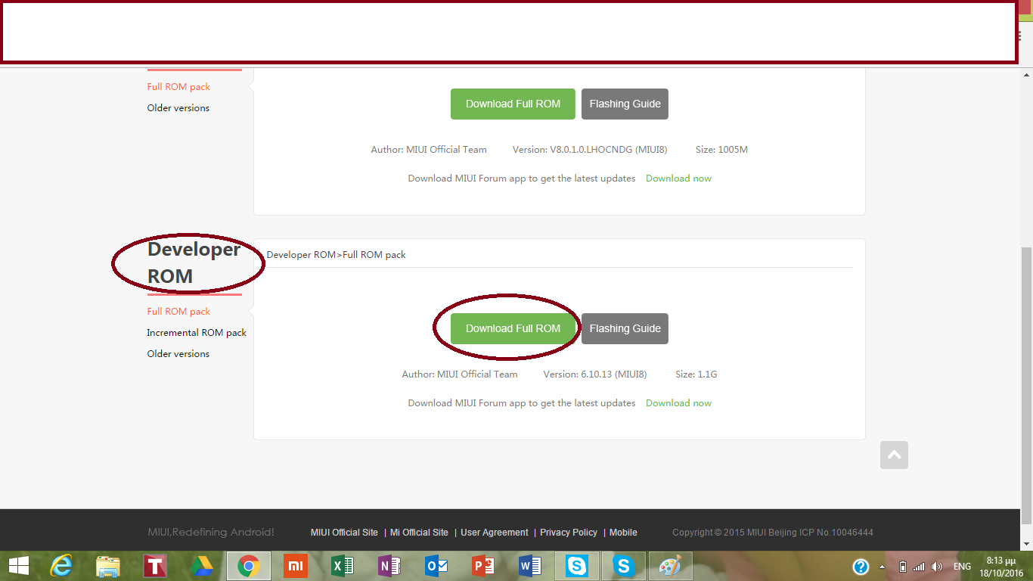The width and height of the screenshot is (1033, 581).
Task: Click the blue help question mark tray icon
Action: coord(861,567)
